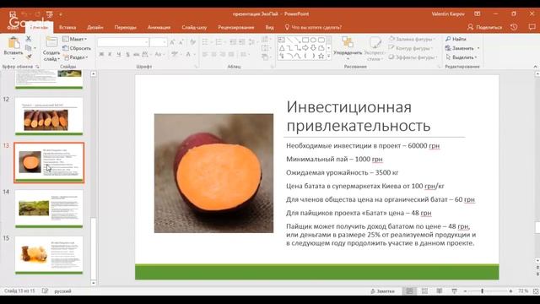Screen dimensions: 540x304
Task: Click the Сбросить reset button
Action: tap(77, 48)
